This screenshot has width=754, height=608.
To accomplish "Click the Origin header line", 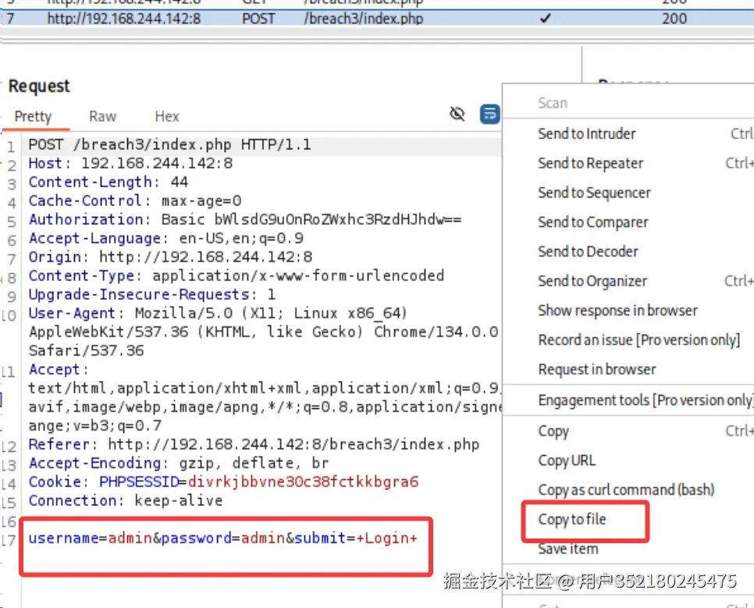I will tap(170, 258).
